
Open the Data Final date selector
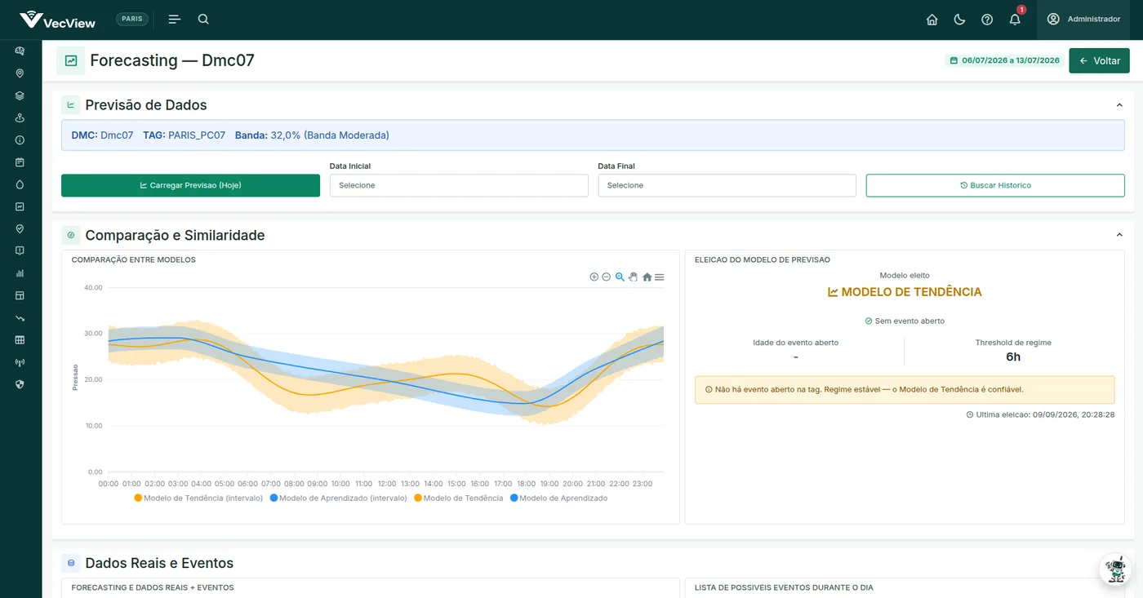[x=727, y=185]
